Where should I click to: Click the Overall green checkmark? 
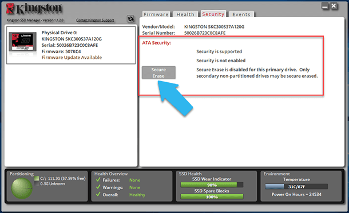(98, 194)
